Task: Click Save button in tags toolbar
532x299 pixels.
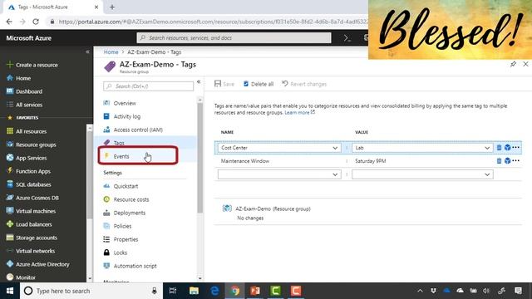Action: pyautogui.click(x=224, y=84)
